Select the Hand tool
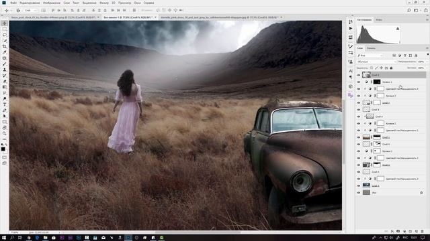Viewport: 430px width, 241px height. coord(5,128)
